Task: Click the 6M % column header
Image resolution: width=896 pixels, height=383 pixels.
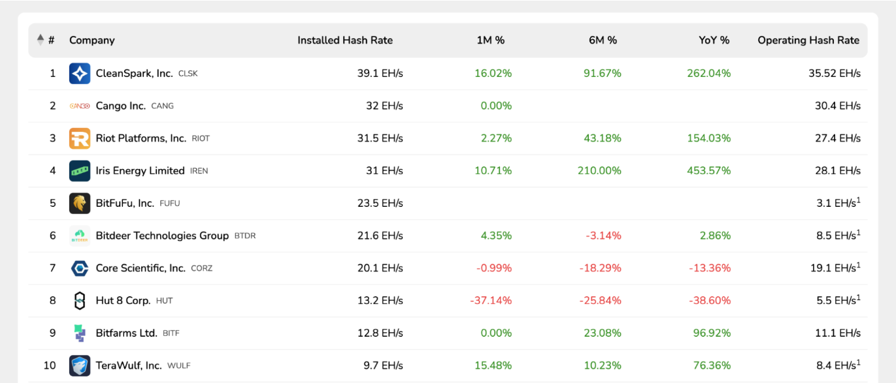Action: [603, 40]
